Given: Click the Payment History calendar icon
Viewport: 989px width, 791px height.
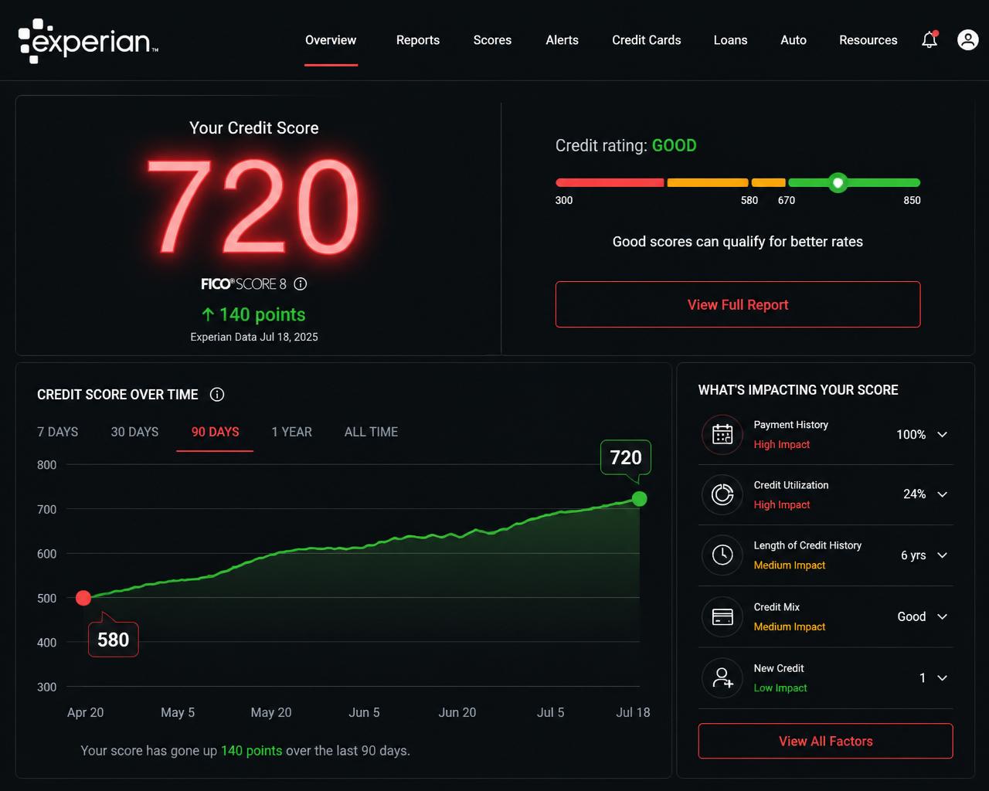Looking at the screenshot, I should click(x=722, y=434).
